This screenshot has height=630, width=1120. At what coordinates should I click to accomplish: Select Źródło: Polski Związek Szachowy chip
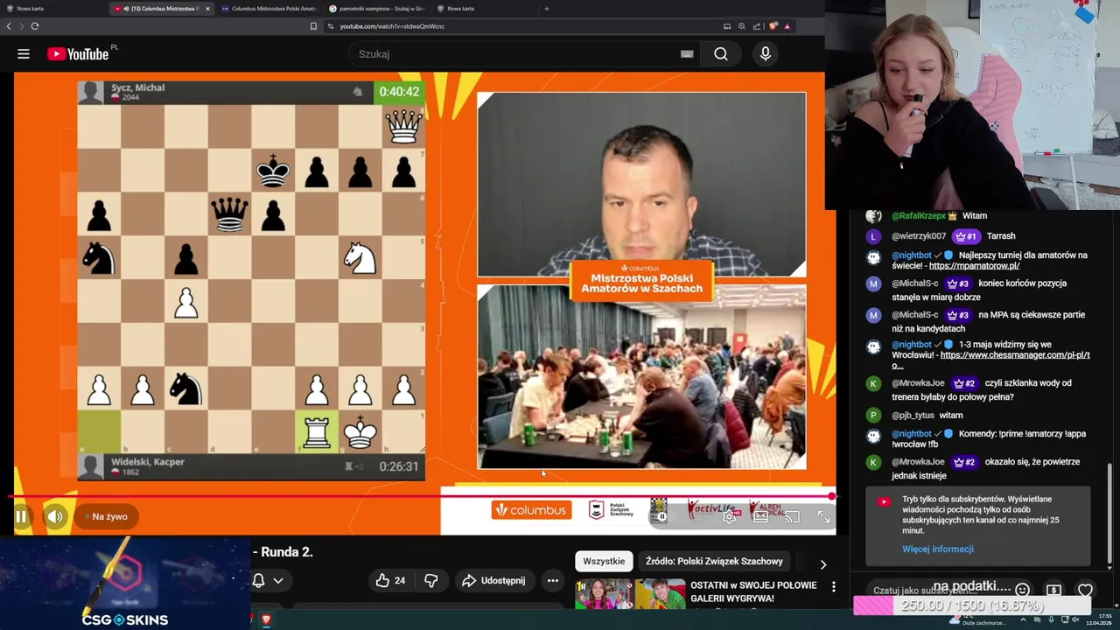pyautogui.click(x=714, y=561)
